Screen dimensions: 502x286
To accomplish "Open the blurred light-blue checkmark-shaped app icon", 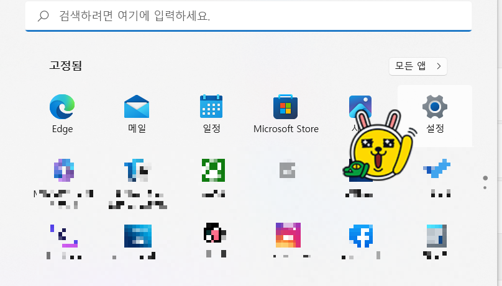I will (437, 168).
